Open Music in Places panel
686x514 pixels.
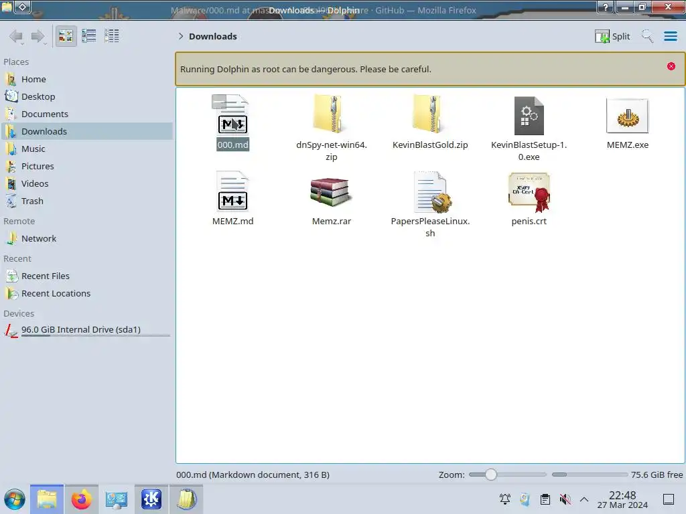86,149
